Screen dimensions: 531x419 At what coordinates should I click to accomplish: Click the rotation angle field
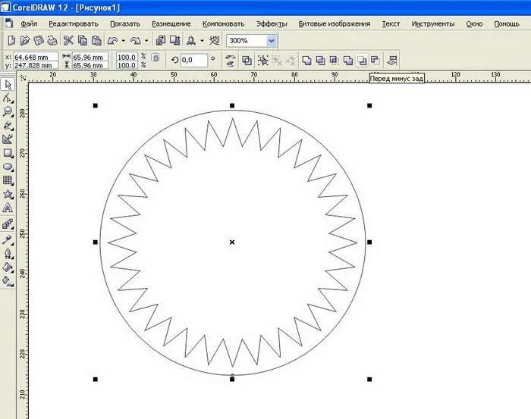coord(194,60)
